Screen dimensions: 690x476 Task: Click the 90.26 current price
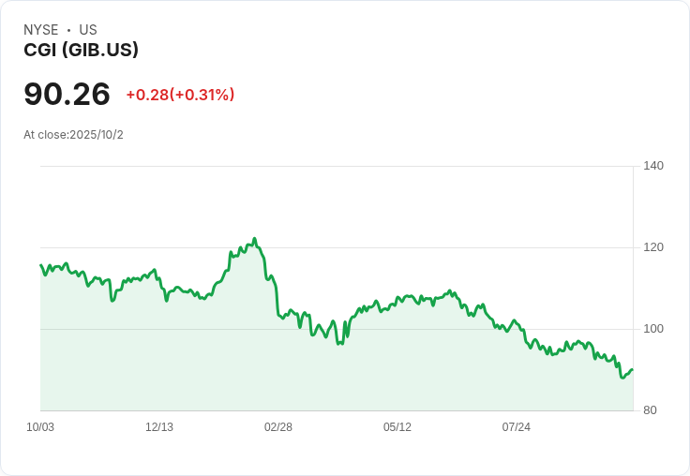(67, 94)
